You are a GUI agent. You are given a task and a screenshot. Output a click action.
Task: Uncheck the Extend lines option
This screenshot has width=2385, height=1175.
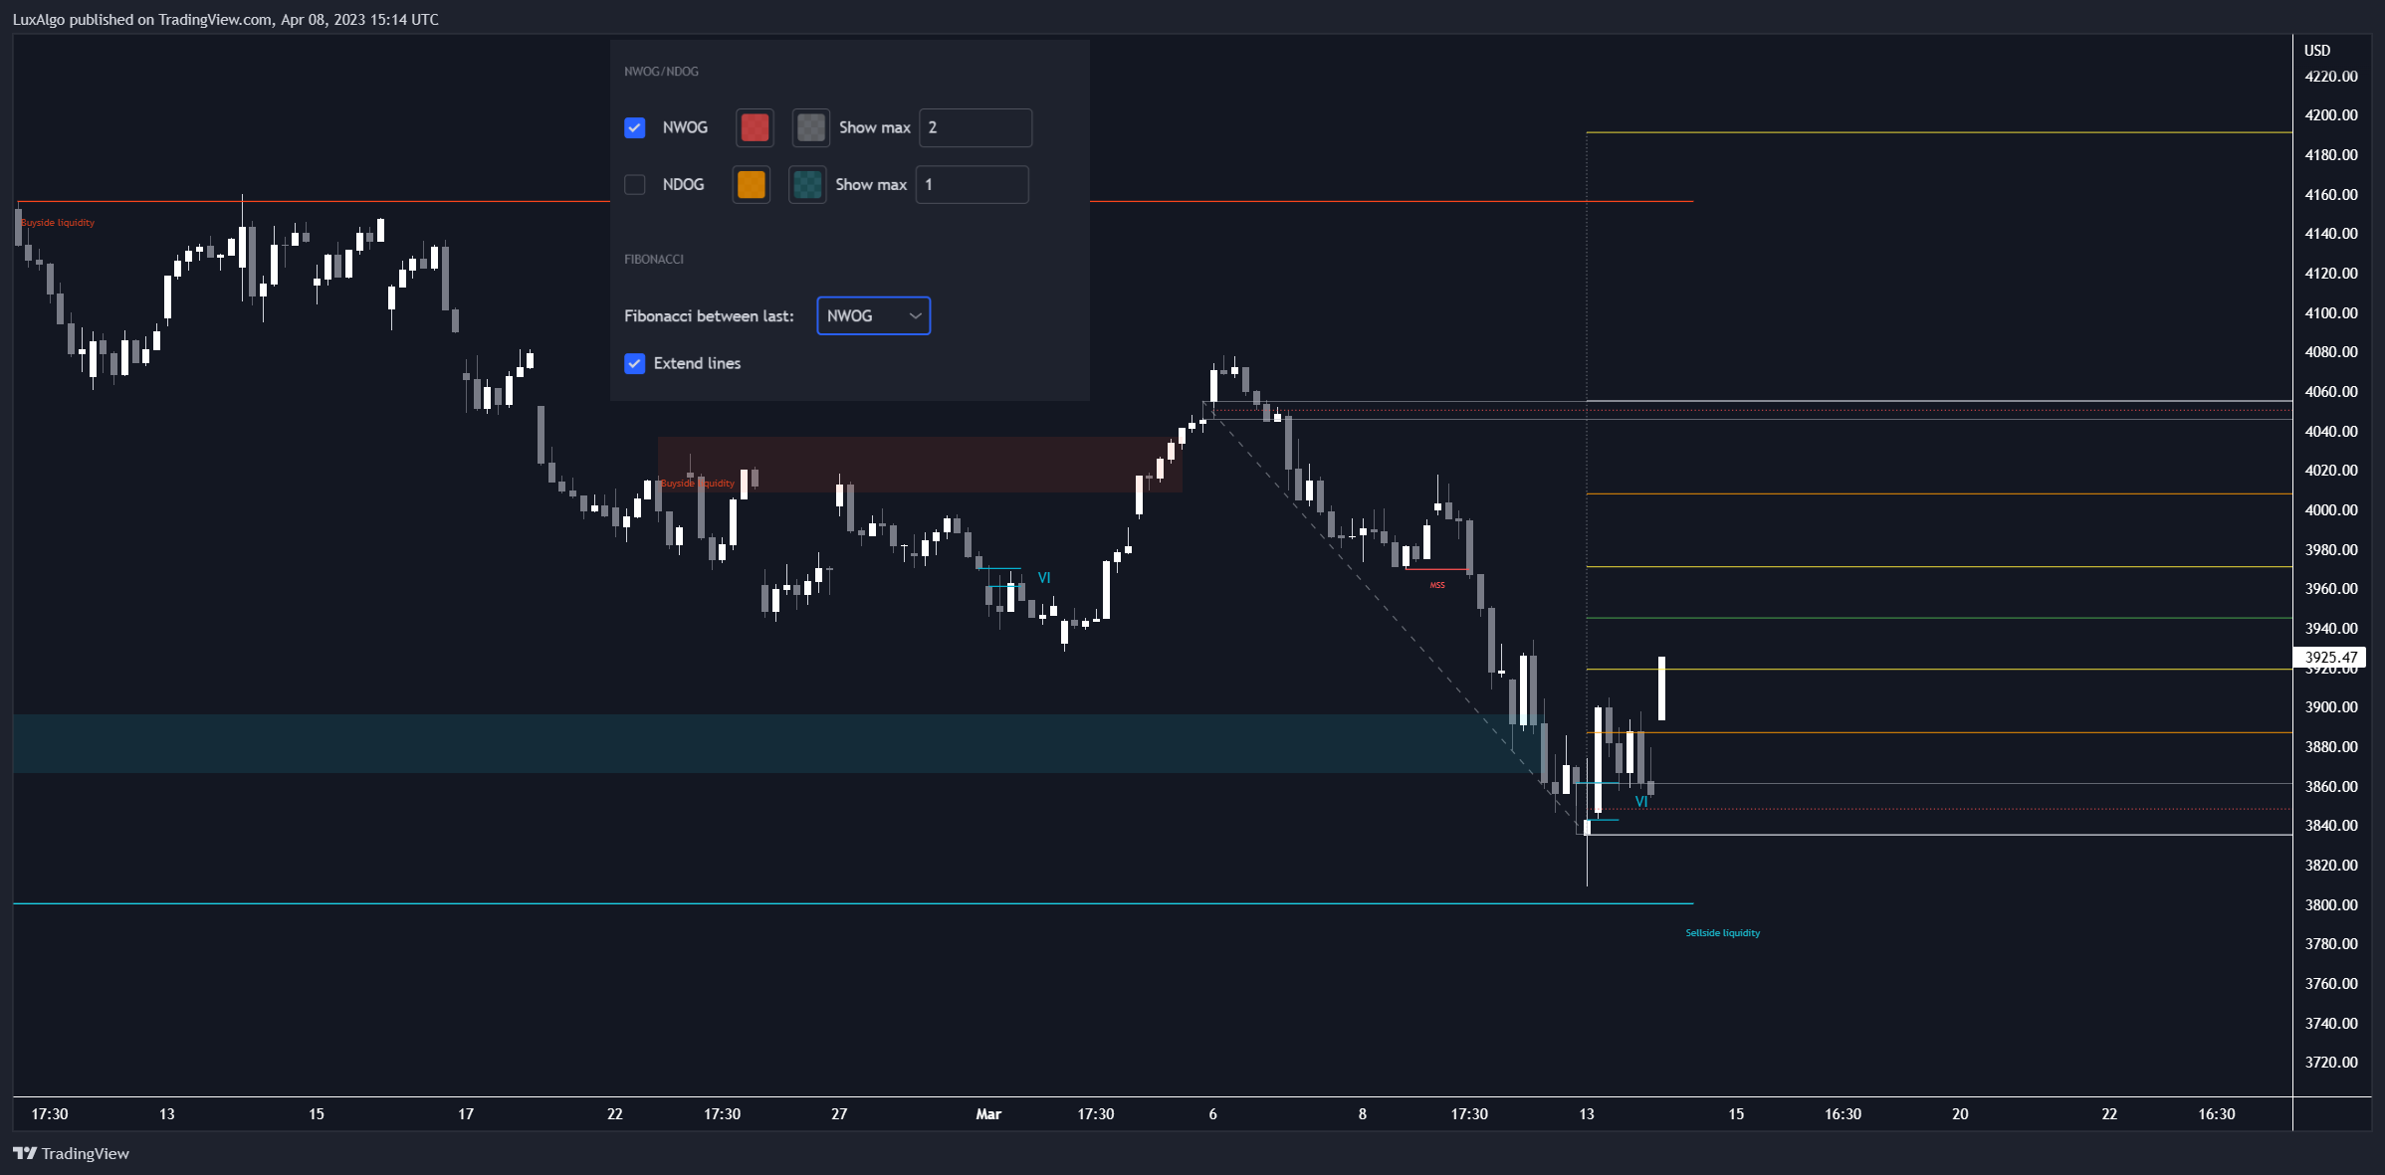[x=634, y=363]
